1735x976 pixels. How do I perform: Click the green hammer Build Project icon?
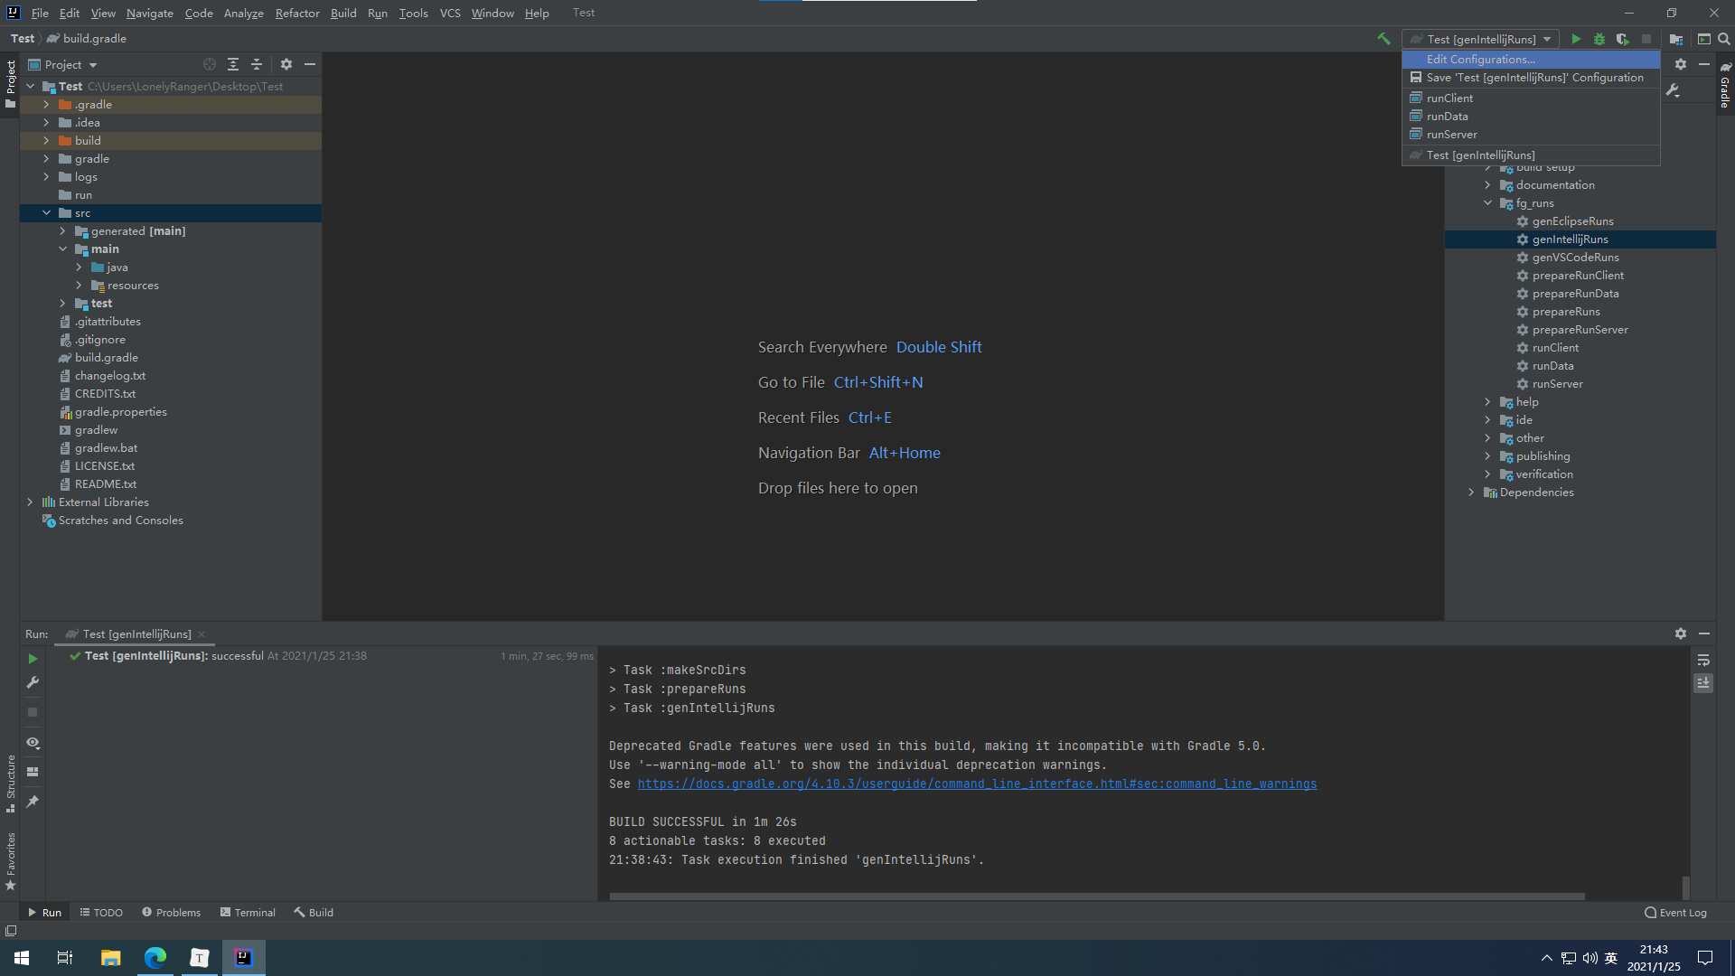pos(1383,39)
